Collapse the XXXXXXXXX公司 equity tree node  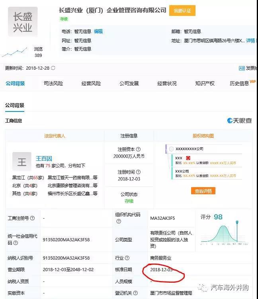tap(171, 149)
